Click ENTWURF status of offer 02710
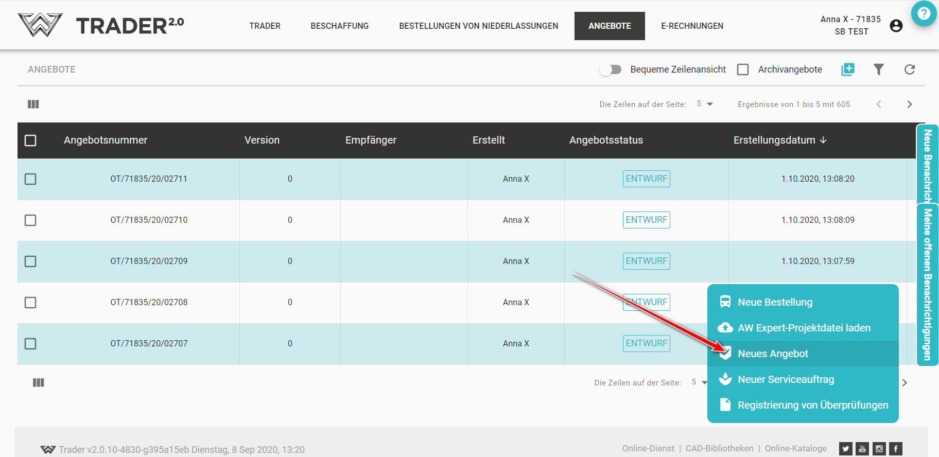 click(646, 220)
